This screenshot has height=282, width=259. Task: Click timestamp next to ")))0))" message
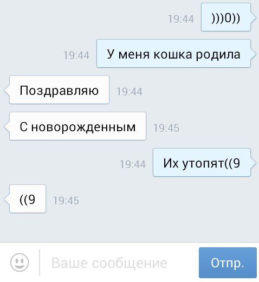coord(181,19)
